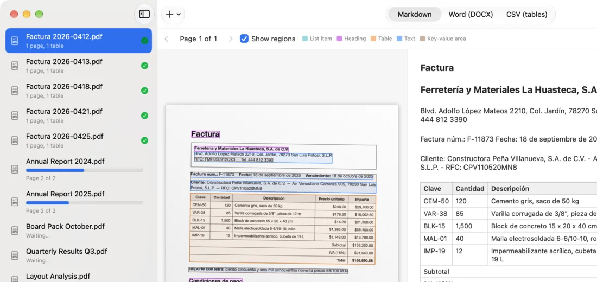Click the Cantidad column header
Viewport: 597px width, 282px height.
(x=470, y=189)
